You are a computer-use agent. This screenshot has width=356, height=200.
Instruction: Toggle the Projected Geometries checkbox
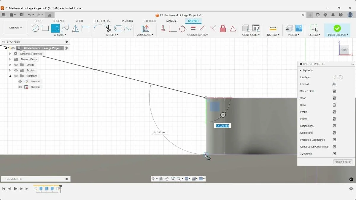pos(334,140)
